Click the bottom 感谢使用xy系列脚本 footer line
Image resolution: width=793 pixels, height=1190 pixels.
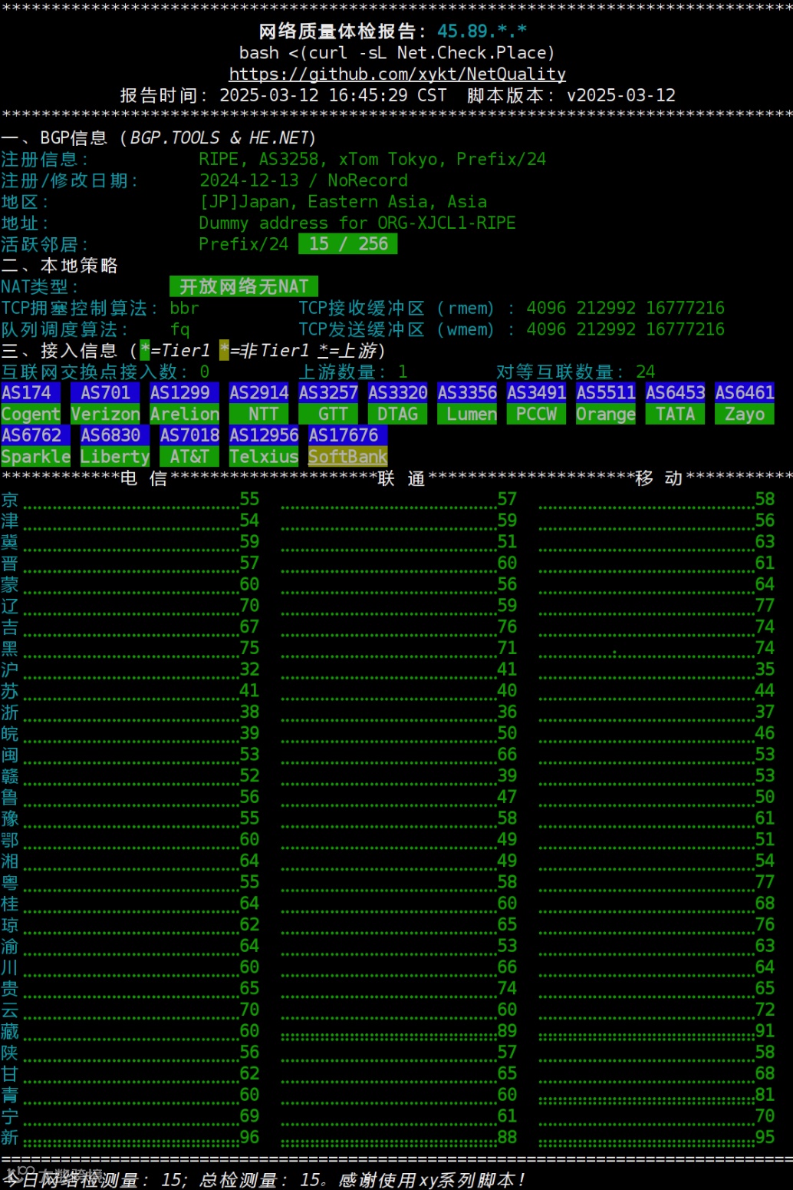click(x=263, y=1180)
